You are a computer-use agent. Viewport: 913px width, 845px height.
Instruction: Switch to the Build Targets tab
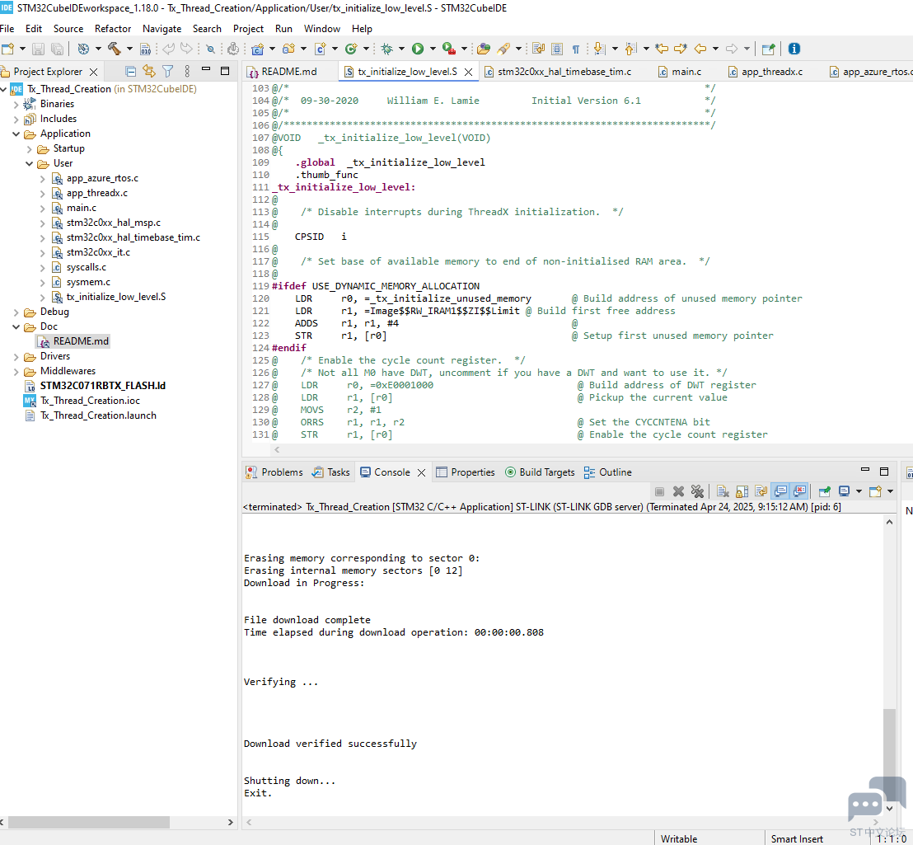(540, 472)
